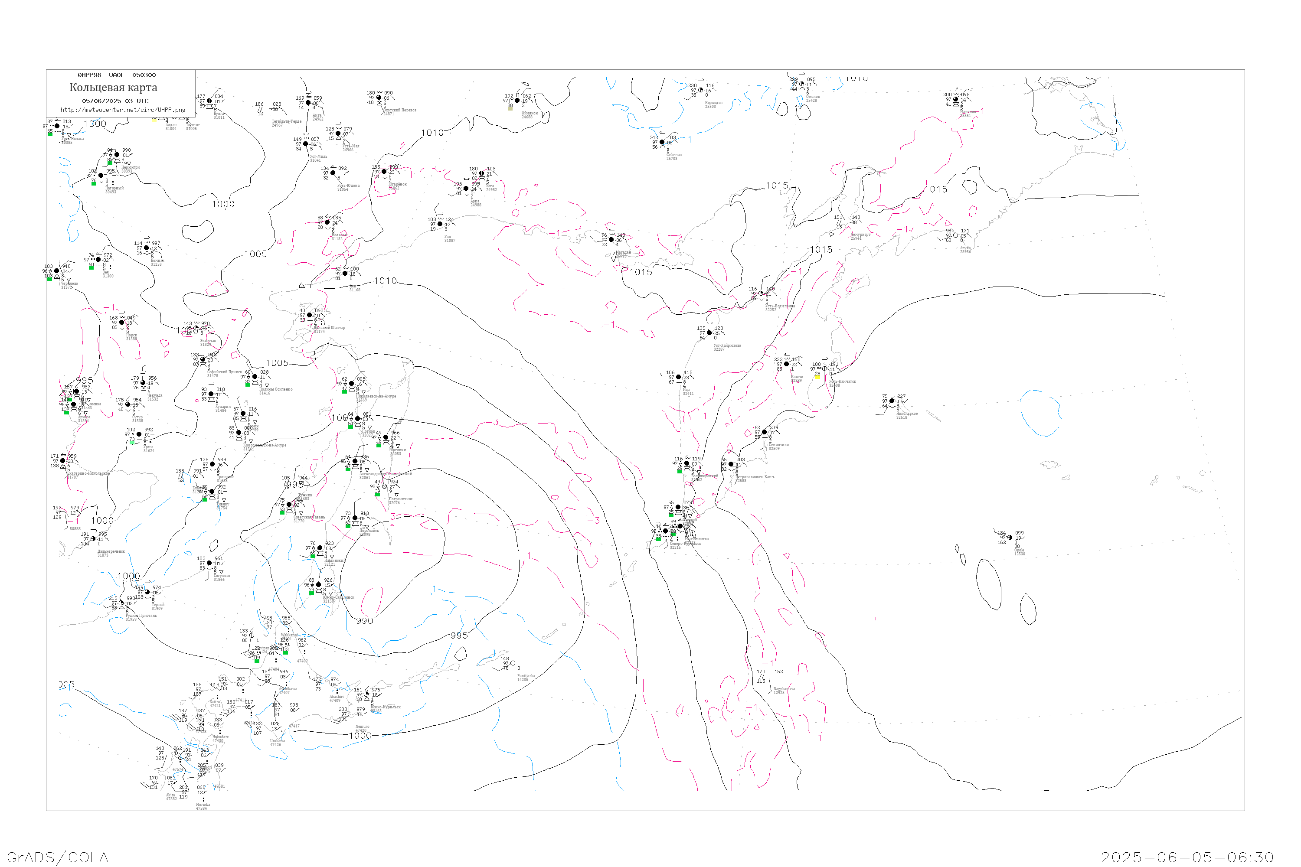Screen dimensions: 1301x867
Task: Click the Николаевск-на-Амуре station circle
Action: 352,384
